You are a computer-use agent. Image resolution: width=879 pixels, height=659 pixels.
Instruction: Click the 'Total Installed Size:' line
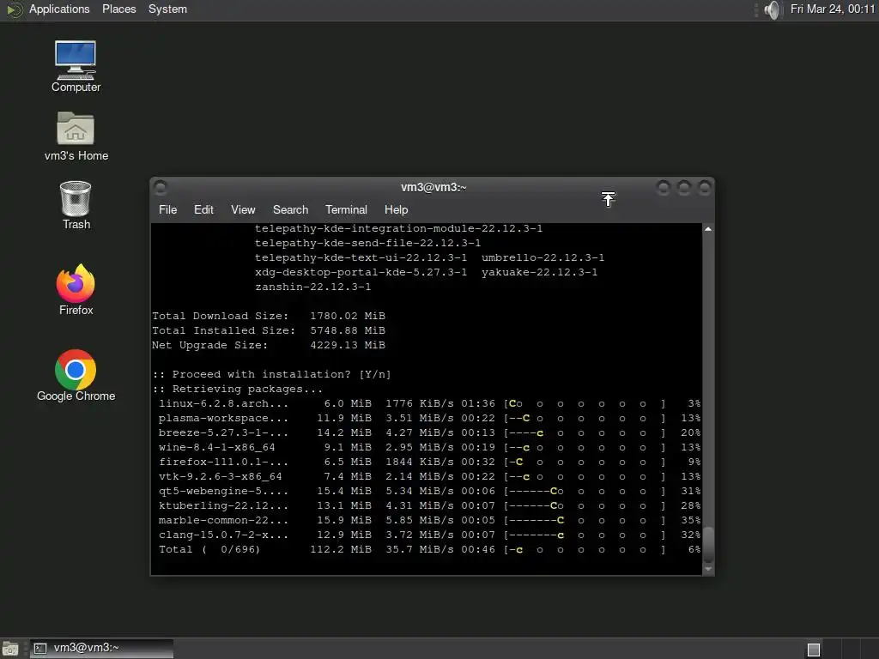click(x=269, y=330)
